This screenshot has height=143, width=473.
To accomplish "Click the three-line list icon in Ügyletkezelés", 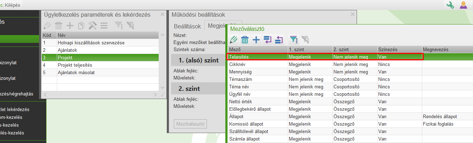I will [104, 26].
